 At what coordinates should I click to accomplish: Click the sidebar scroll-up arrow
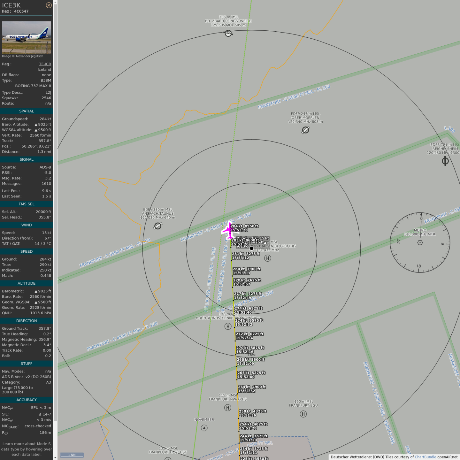point(55,2)
